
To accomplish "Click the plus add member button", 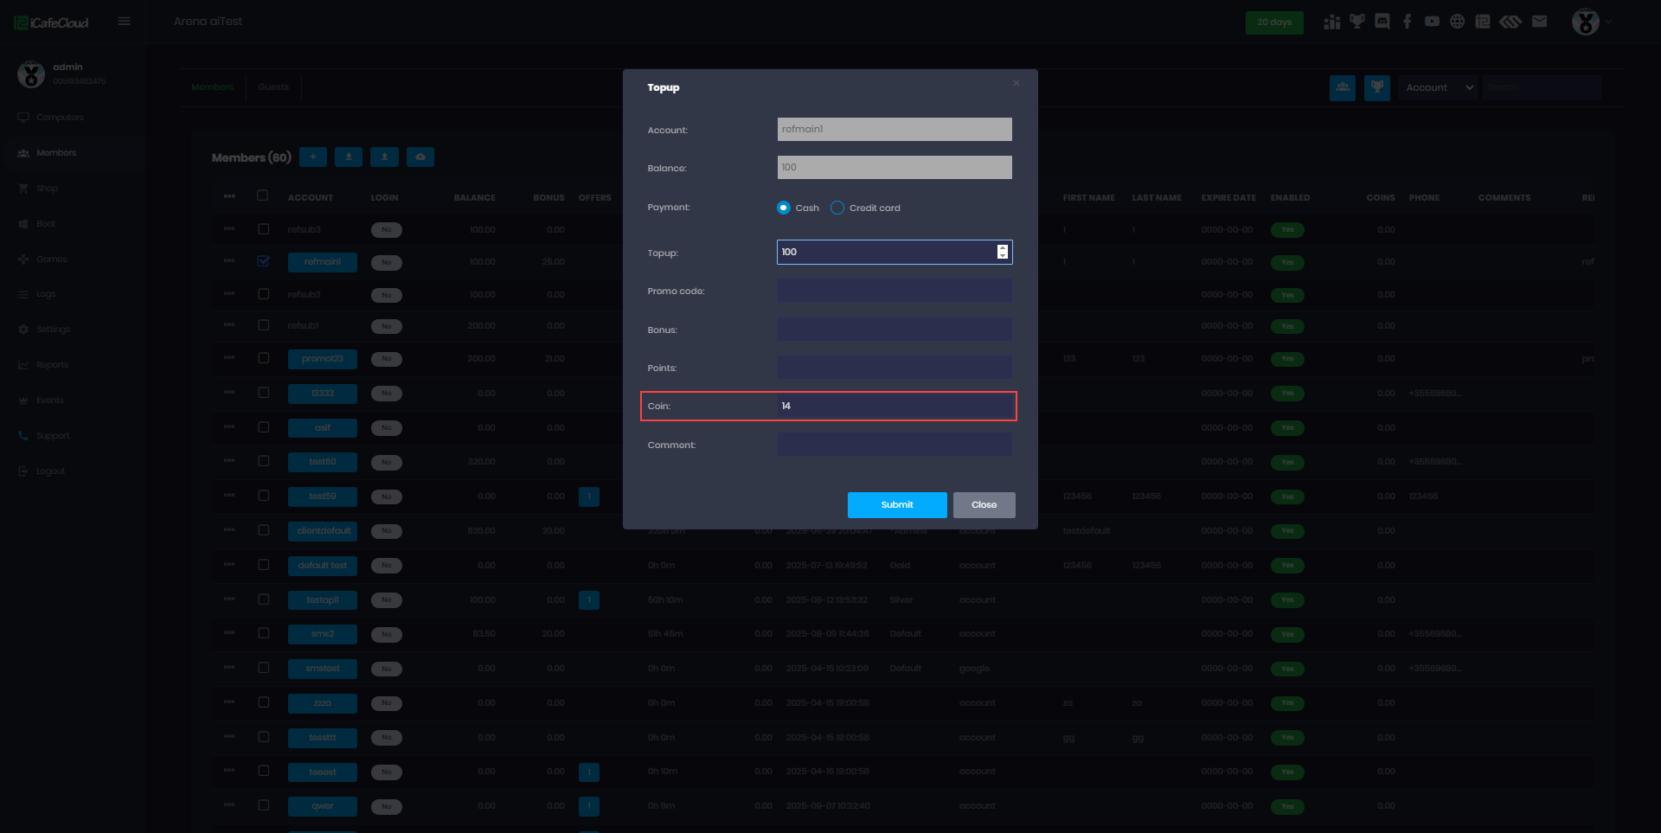I will [x=313, y=157].
